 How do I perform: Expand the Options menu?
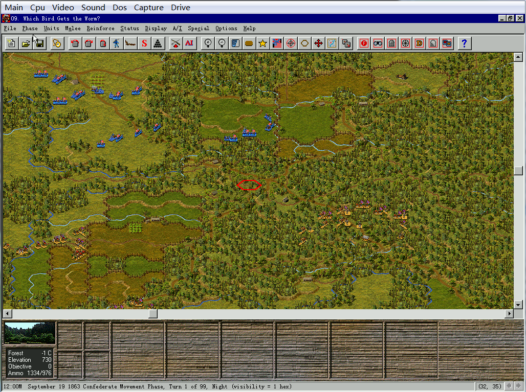pos(226,29)
